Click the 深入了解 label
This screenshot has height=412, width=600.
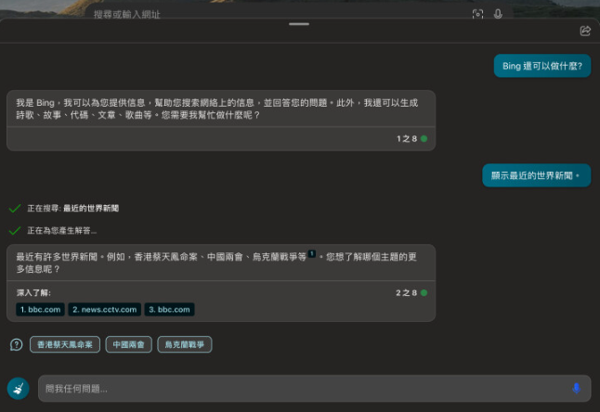[x=33, y=292]
